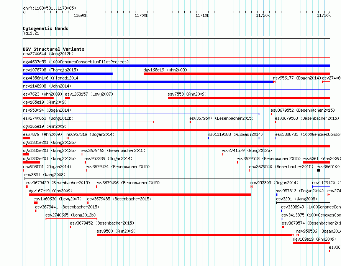Open dgv169e19 (Ahn2009) variant

pos(315,239)
